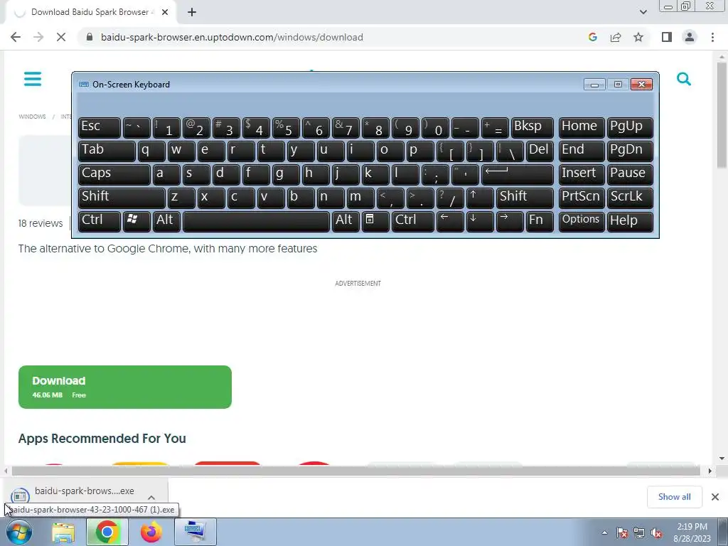Click the Home key on On-Screen Keyboard
This screenshot has height=546, width=728.
click(582, 127)
